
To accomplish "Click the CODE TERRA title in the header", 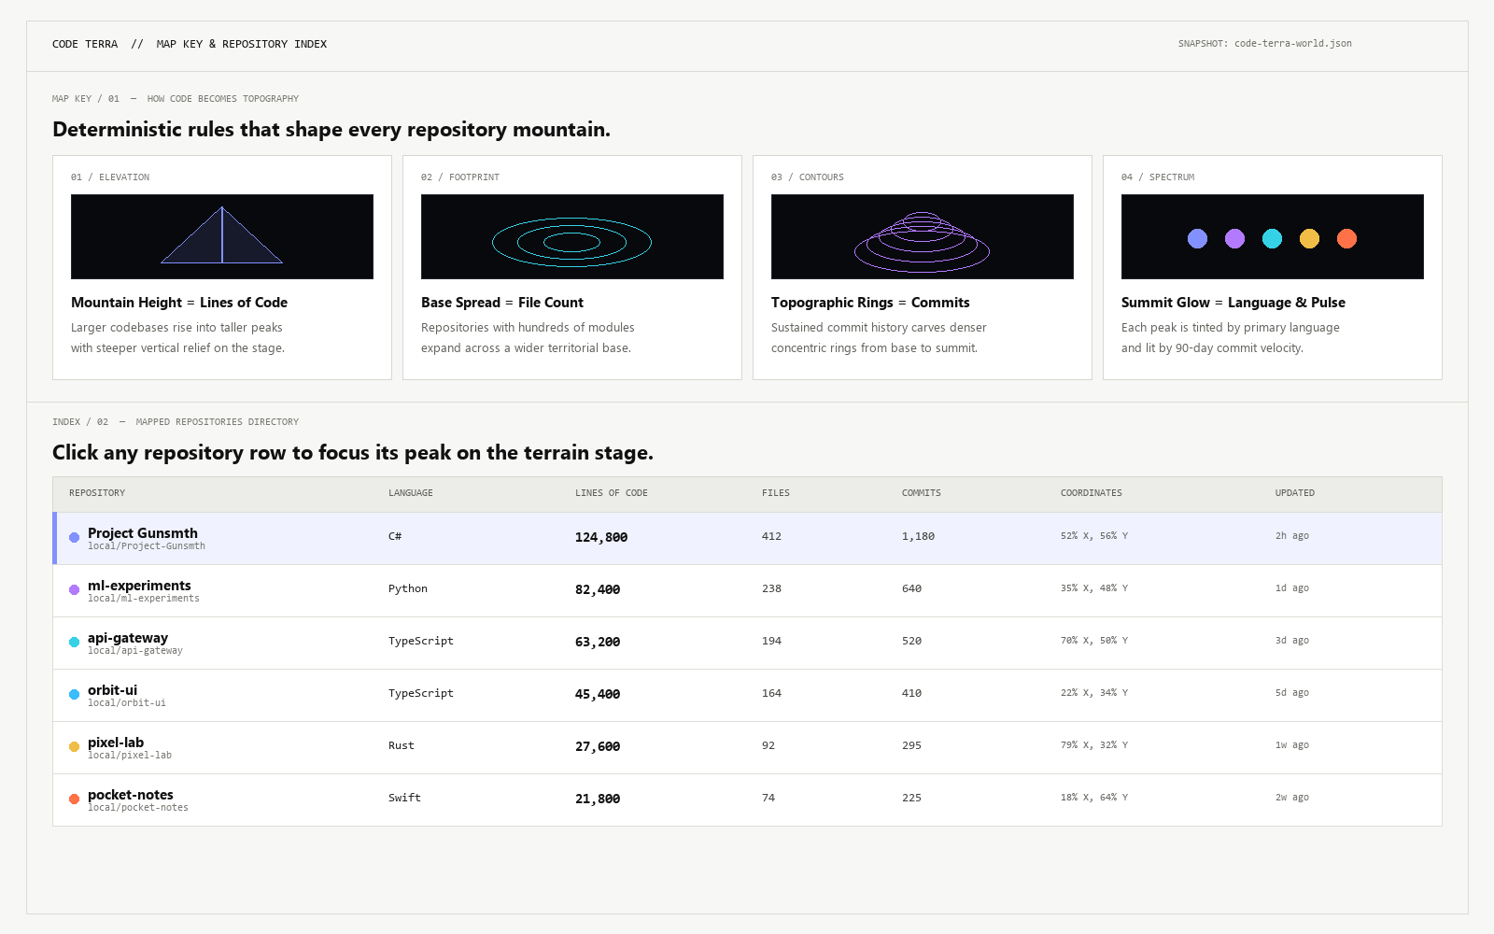I will tap(85, 44).
